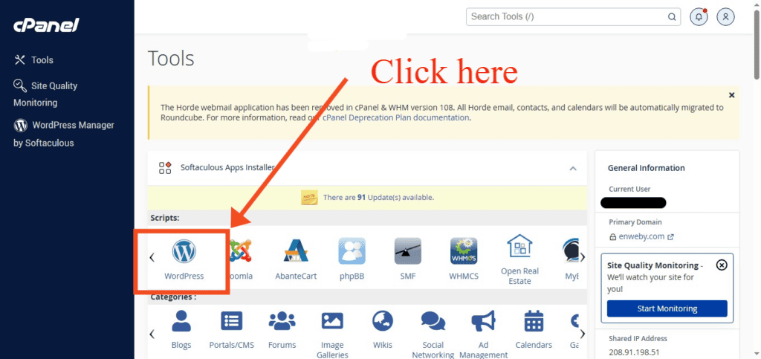Open external link icon beside enweby.com
Viewport: 761px width, 359px height.
(x=671, y=237)
